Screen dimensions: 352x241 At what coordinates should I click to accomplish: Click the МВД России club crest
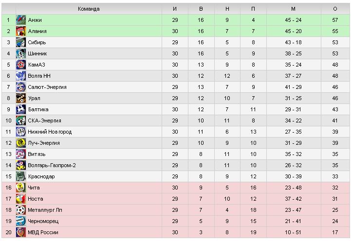pyautogui.click(x=21, y=232)
